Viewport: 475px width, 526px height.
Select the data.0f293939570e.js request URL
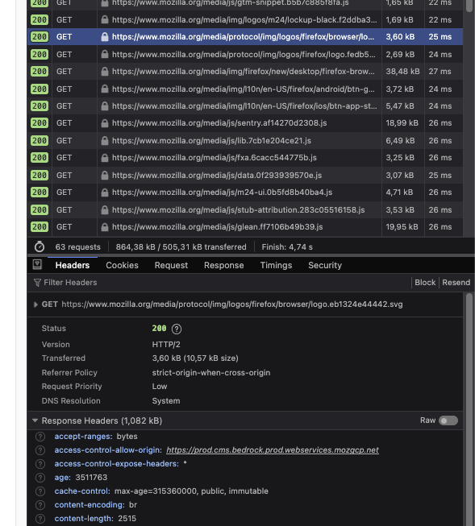217,175
